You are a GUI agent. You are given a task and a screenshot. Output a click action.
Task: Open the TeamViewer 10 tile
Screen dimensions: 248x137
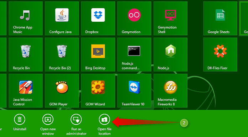click(x=134, y=90)
